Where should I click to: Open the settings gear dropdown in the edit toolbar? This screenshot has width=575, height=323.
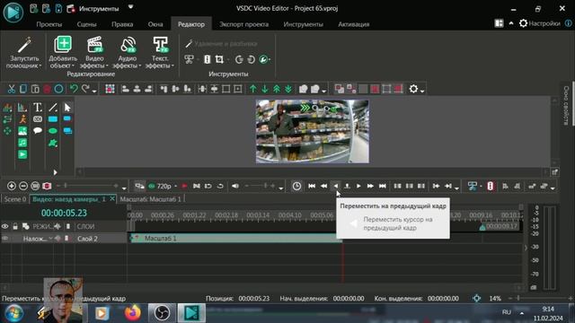click(x=422, y=91)
